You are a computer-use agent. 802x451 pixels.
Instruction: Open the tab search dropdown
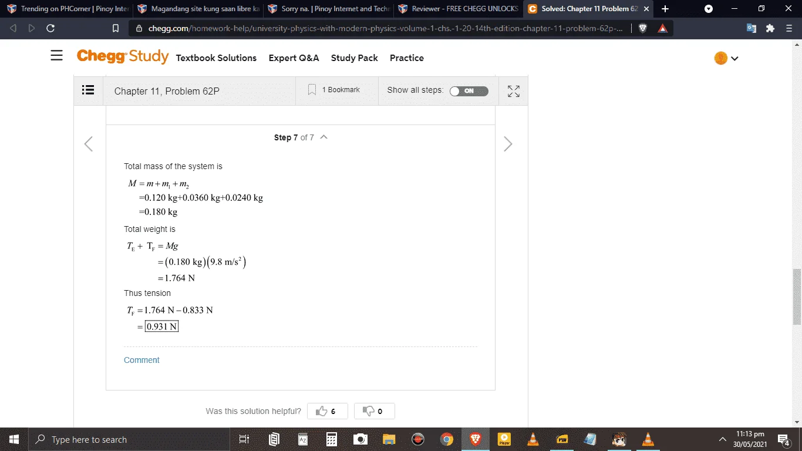(709, 9)
